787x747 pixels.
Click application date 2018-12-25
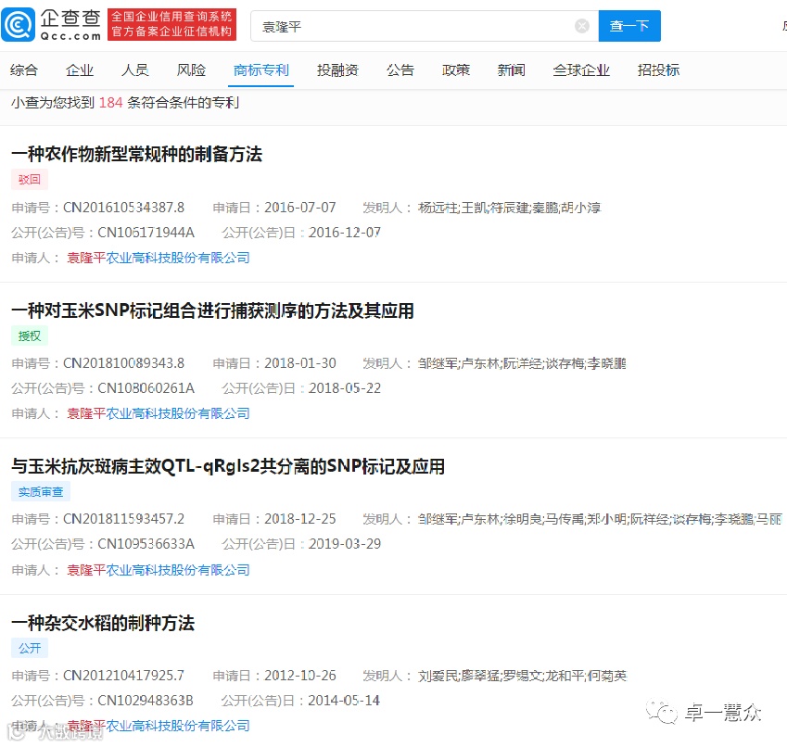(x=300, y=519)
